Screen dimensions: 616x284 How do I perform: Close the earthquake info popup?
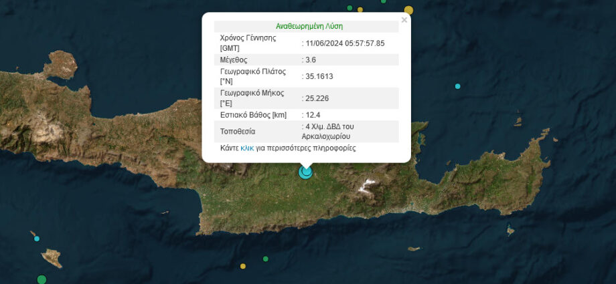tap(404, 20)
